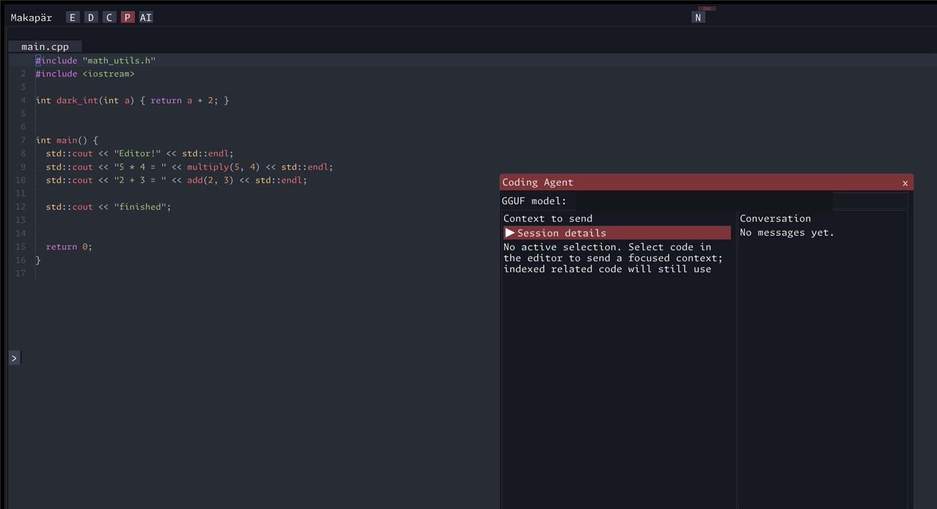Image resolution: width=937 pixels, height=509 pixels.
Task: Click the N button at top
Action: coord(698,18)
